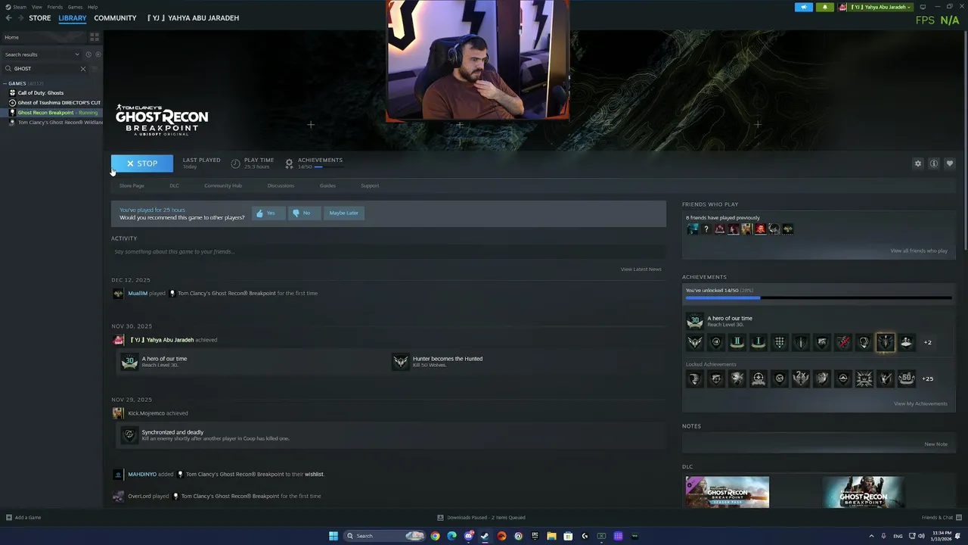
Task: Clear the GHOST search text
Action: click(83, 69)
